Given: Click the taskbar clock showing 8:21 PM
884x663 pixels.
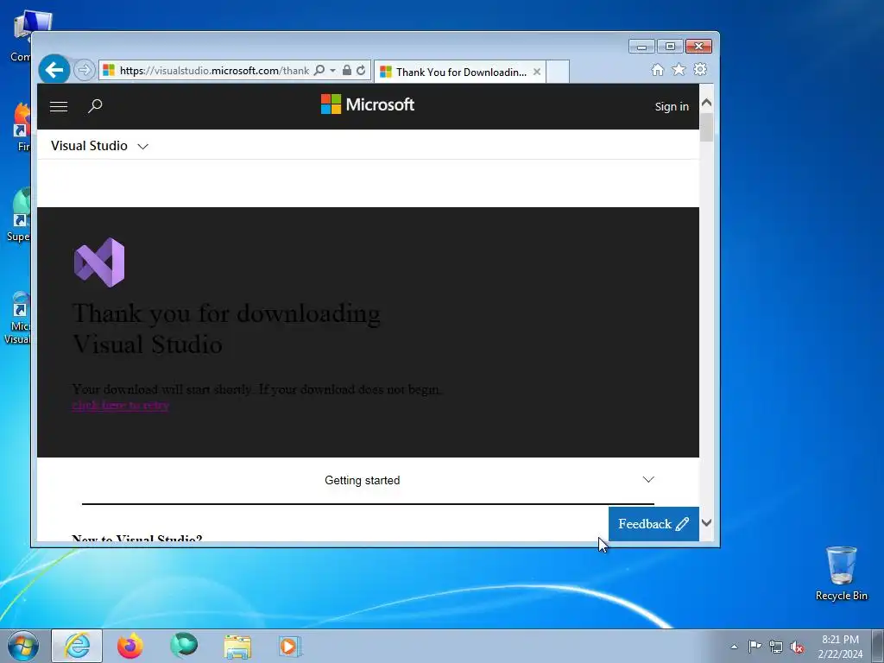Looking at the screenshot, I should [840, 646].
